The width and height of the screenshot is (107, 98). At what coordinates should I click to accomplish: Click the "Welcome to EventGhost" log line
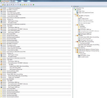pyautogui.click(x=14, y=8)
